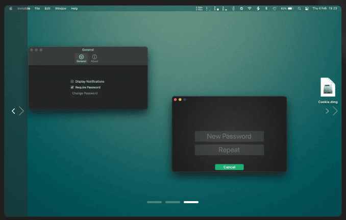Click the Repeat password field

[x=229, y=150]
